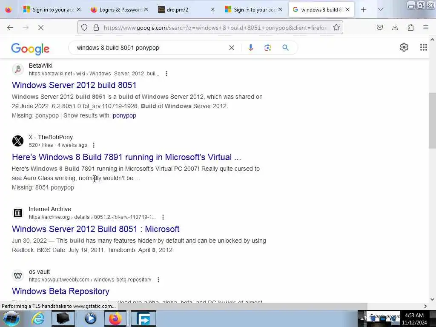The width and height of the screenshot is (436, 327).
Task: Open Here's Windows 8 Build 7891 result
Action: click(x=126, y=157)
